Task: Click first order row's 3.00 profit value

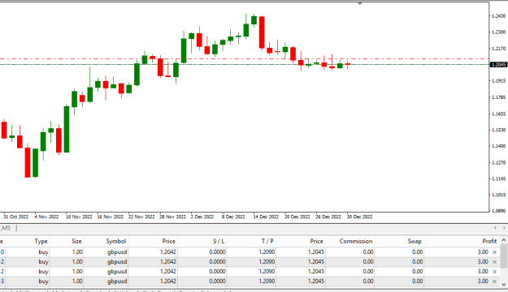Action: click(x=483, y=252)
